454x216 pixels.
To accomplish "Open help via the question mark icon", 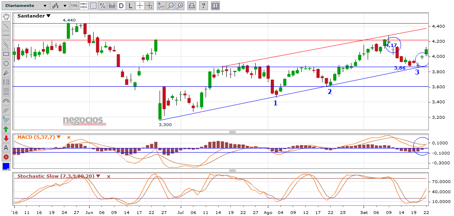I will point(204,6).
